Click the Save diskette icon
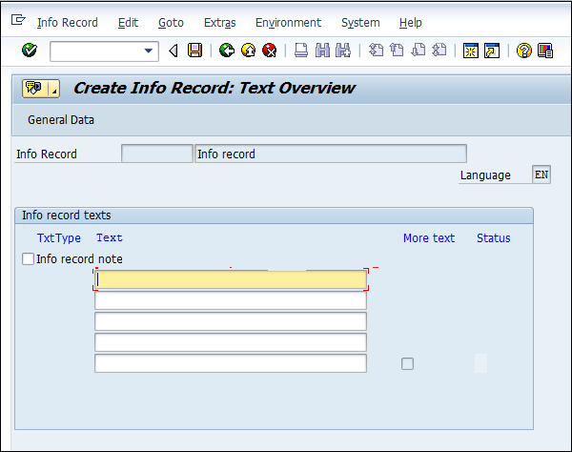Viewport: 572px width, 452px height. [x=194, y=51]
